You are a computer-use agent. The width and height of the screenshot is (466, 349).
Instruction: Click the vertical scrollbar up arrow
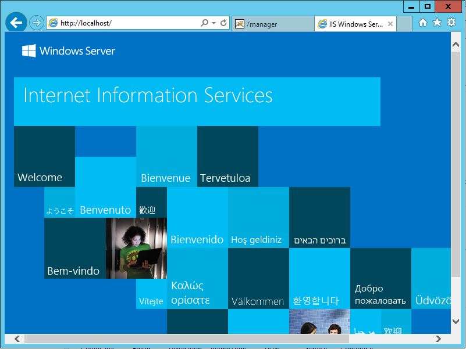click(456, 45)
